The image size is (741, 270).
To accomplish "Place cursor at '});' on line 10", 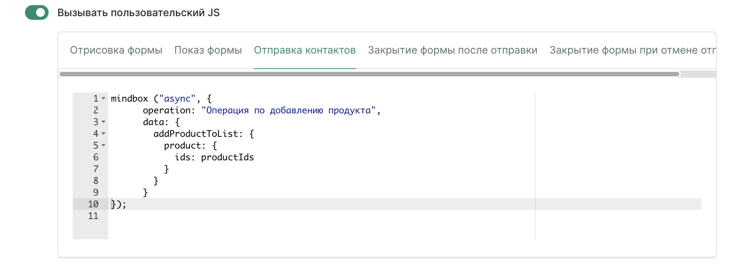I will pyautogui.click(x=118, y=204).
